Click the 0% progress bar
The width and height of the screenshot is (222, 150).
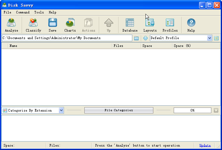point(192,110)
